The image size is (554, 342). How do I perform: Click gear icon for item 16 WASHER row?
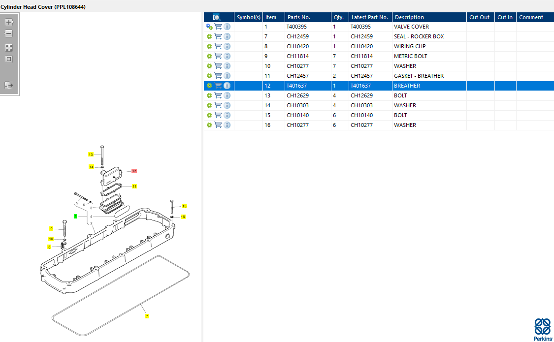coord(209,125)
